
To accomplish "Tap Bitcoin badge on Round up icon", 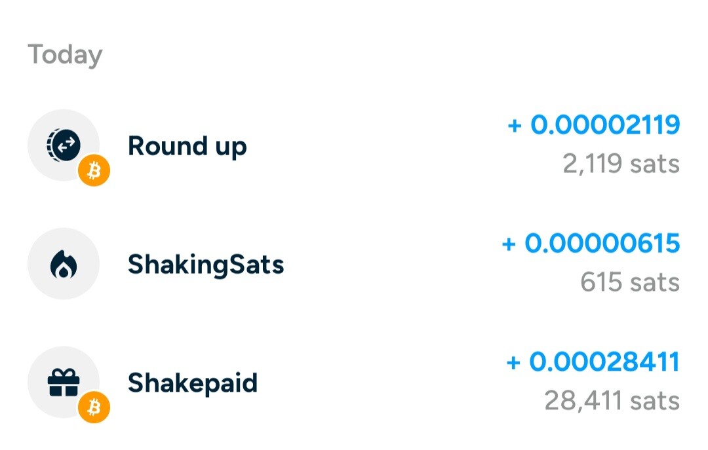I will (x=94, y=170).
